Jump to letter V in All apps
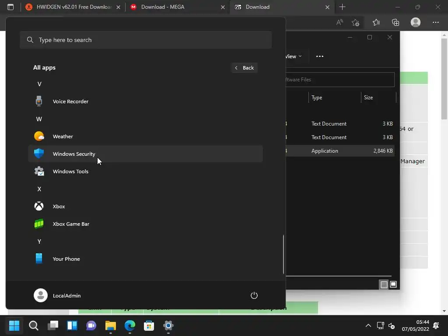 point(39,84)
